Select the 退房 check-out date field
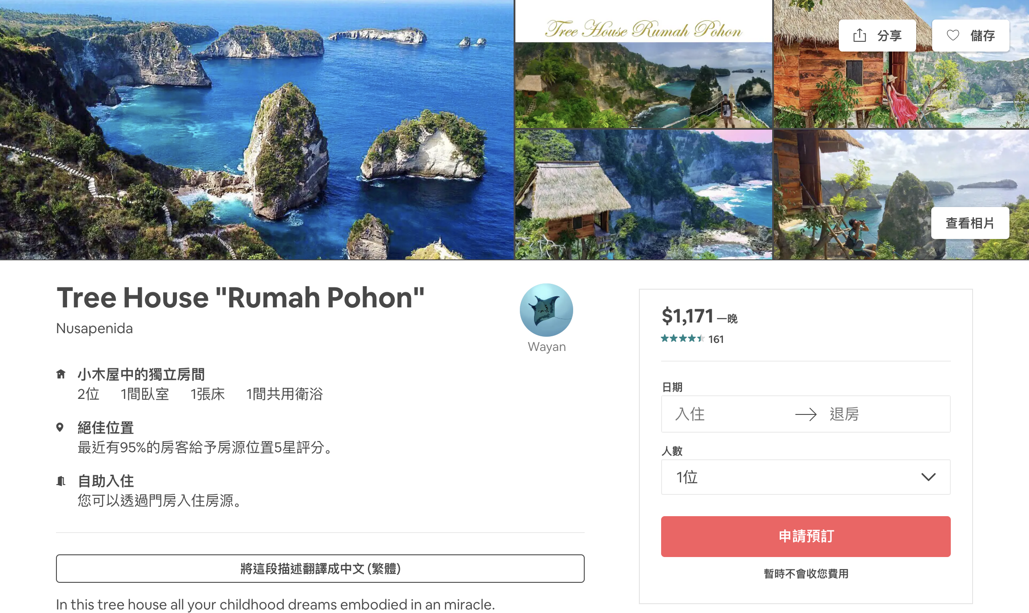This screenshot has height=613, width=1029. [x=884, y=414]
